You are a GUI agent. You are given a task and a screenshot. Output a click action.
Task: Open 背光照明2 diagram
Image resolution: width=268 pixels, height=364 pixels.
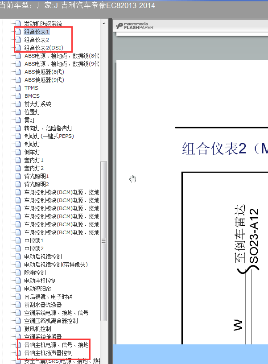click(x=37, y=184)
